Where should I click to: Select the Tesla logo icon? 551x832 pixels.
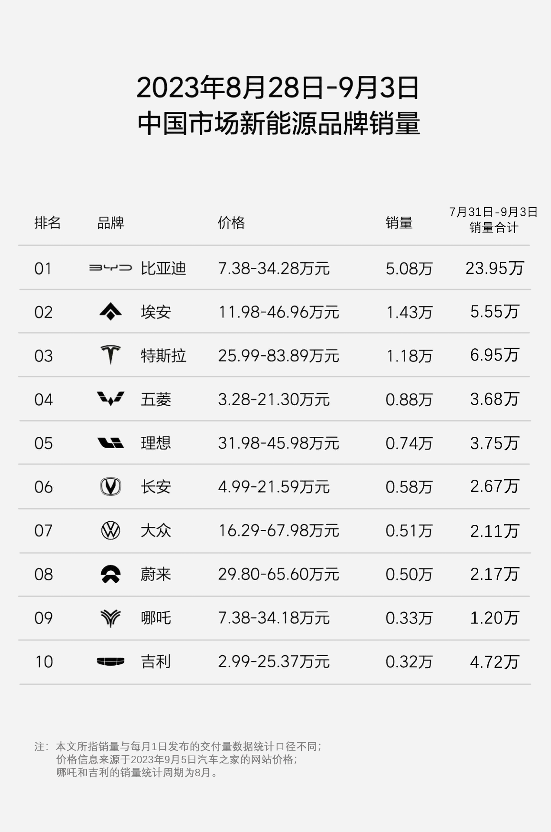tap(110, 355)
